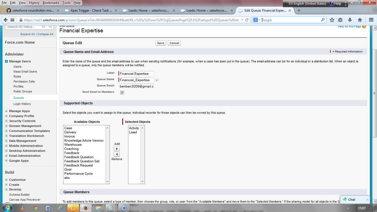Click the Collapse All link
377x212 pixels.
pyautogui.click(x=45, y=34)
